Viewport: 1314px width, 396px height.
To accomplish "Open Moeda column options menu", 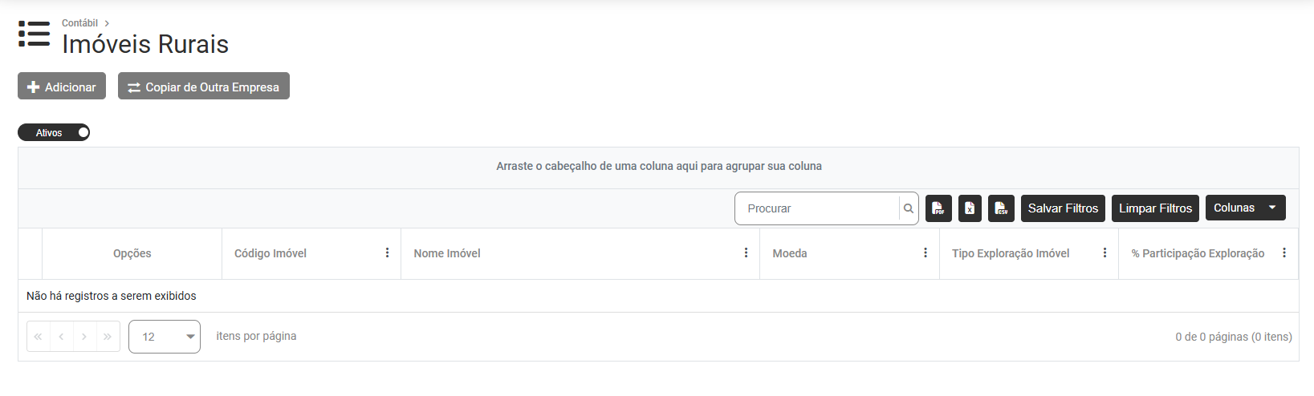I will (x=925, y=253).
